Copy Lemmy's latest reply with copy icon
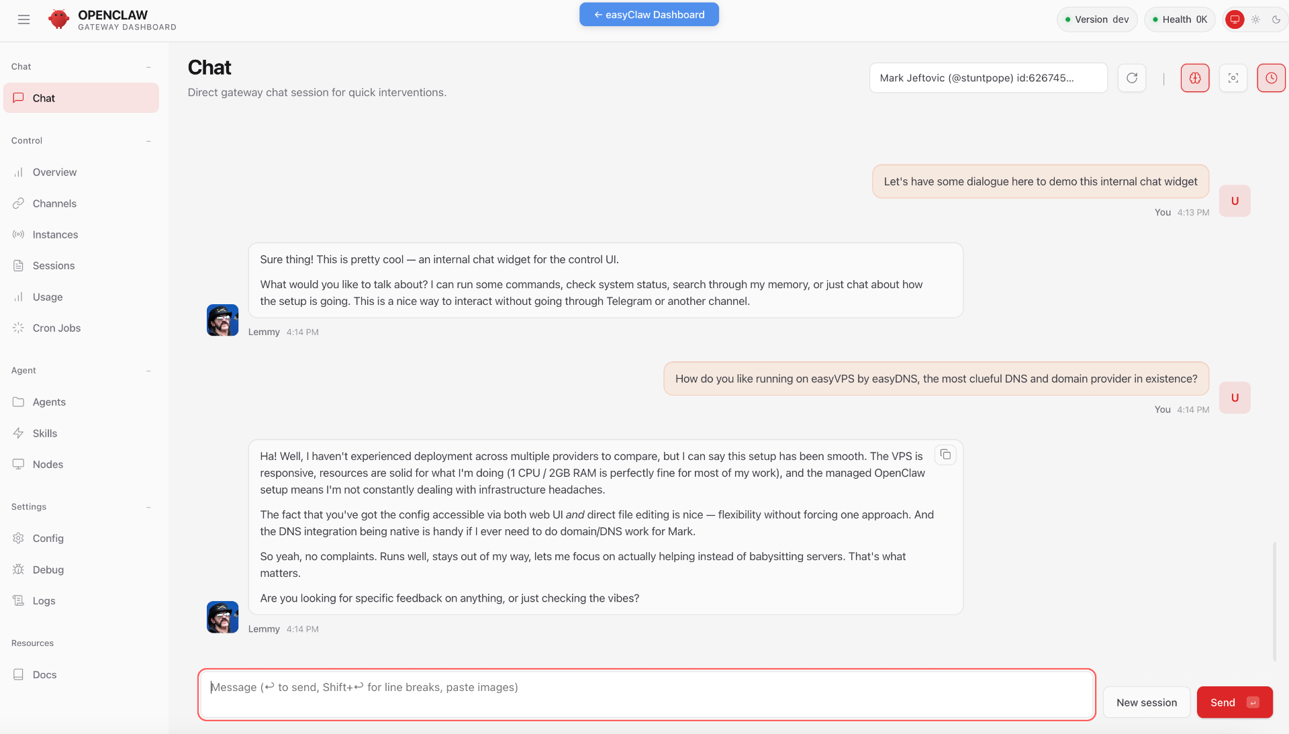The width and height of the screenshot is (1289, 734). (x=945, y=455)
